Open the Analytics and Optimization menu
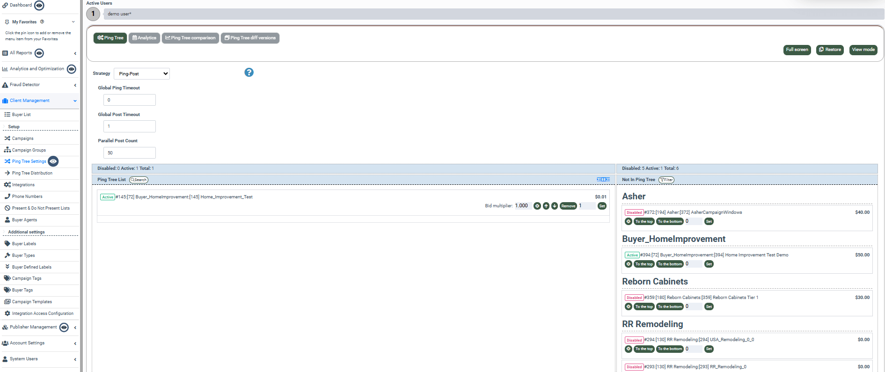The width and height of the screenshot is (885, 372). click(x=37, y=69)
